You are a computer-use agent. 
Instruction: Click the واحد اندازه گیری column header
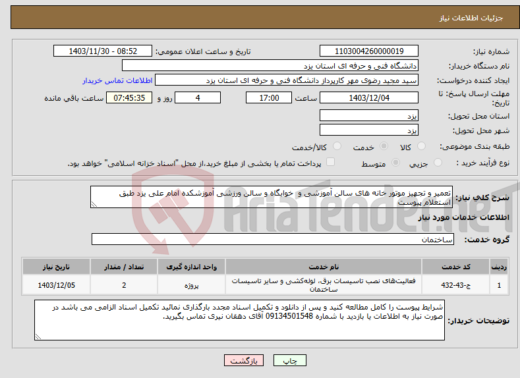[191, 267]
